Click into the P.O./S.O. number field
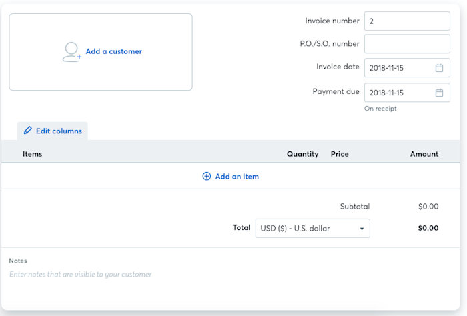This screenshot has width=467, height=316. [x=407, y=44]
